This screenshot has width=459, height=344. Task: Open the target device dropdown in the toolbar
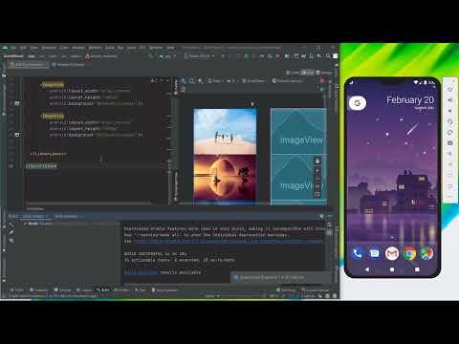tap(200, 56)
